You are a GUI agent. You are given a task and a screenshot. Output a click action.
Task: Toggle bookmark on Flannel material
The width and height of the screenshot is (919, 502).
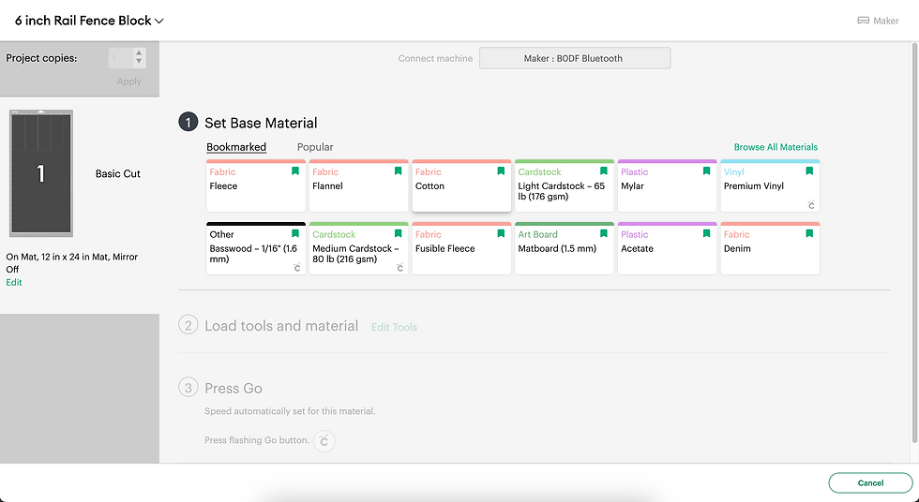click(x=398, y=170)
